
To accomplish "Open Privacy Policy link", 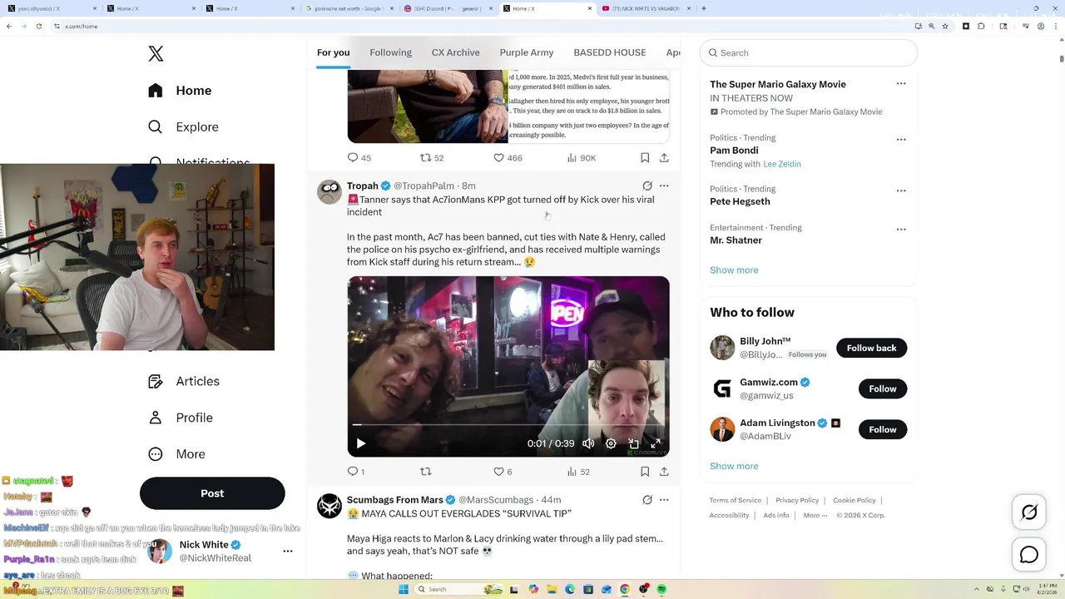I will tap(797, 500).
